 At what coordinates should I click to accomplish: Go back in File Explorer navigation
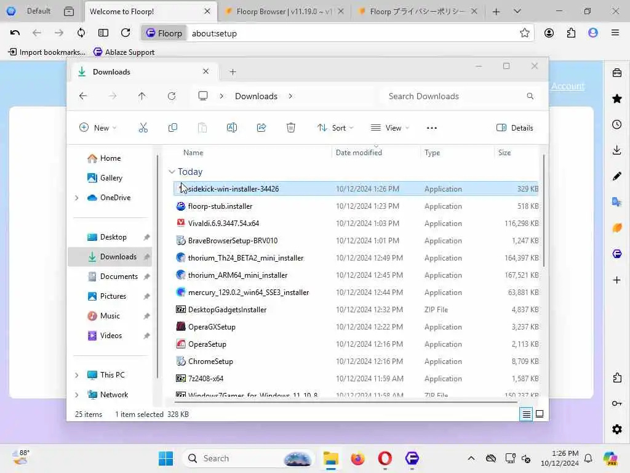(x=83, y=96)
